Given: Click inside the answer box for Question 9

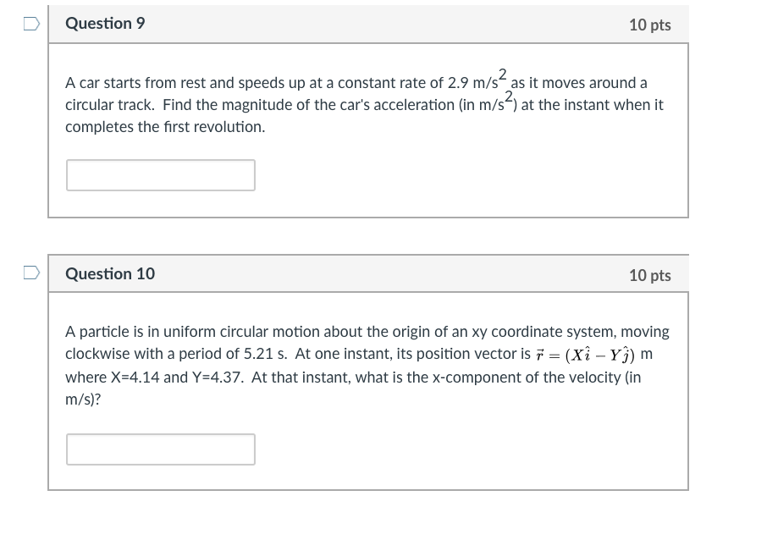Looking at the screenshot, I should 160,174.
